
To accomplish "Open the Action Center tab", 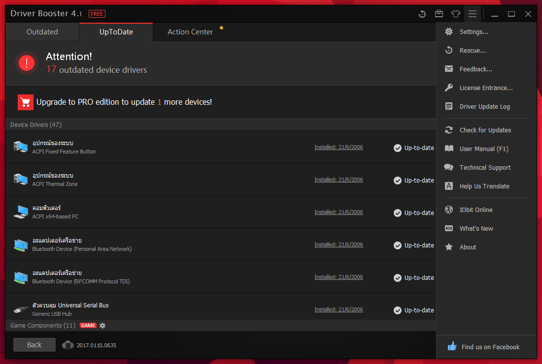I will pyautogui.click(x=190, y=32).
